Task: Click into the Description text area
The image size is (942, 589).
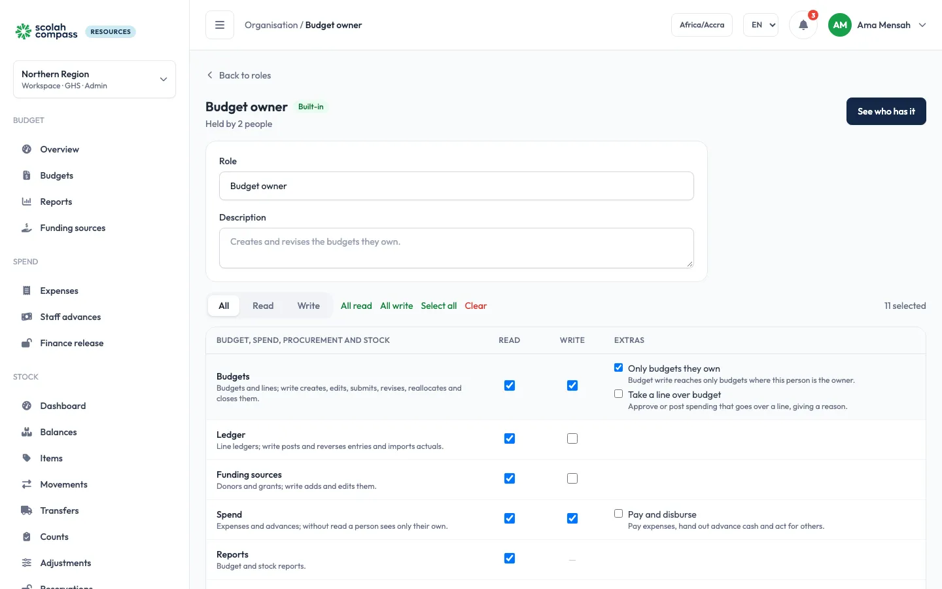Action: pos(457,248)
